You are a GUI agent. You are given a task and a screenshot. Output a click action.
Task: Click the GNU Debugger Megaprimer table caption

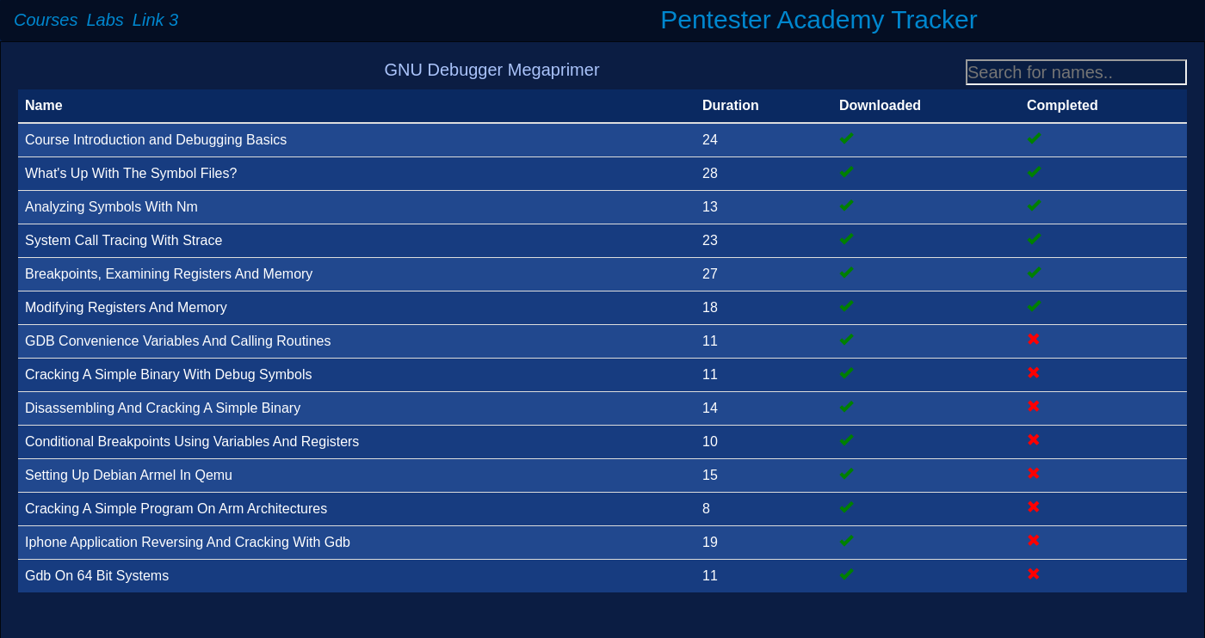tap(491, 71)
